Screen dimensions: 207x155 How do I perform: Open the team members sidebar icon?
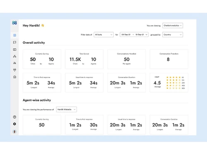click(14, 63)
